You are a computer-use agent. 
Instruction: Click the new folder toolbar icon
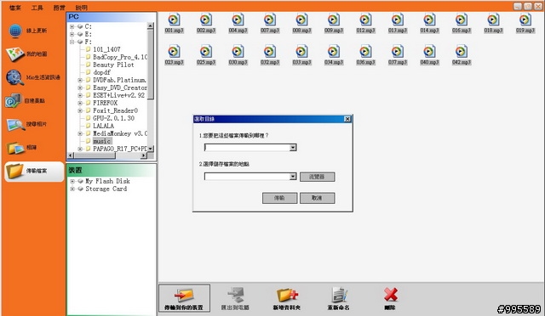coord(287,295)
